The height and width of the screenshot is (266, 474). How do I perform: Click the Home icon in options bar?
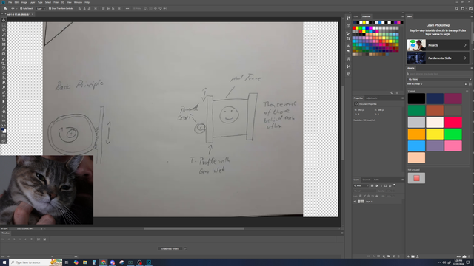(x=5, y=8)
